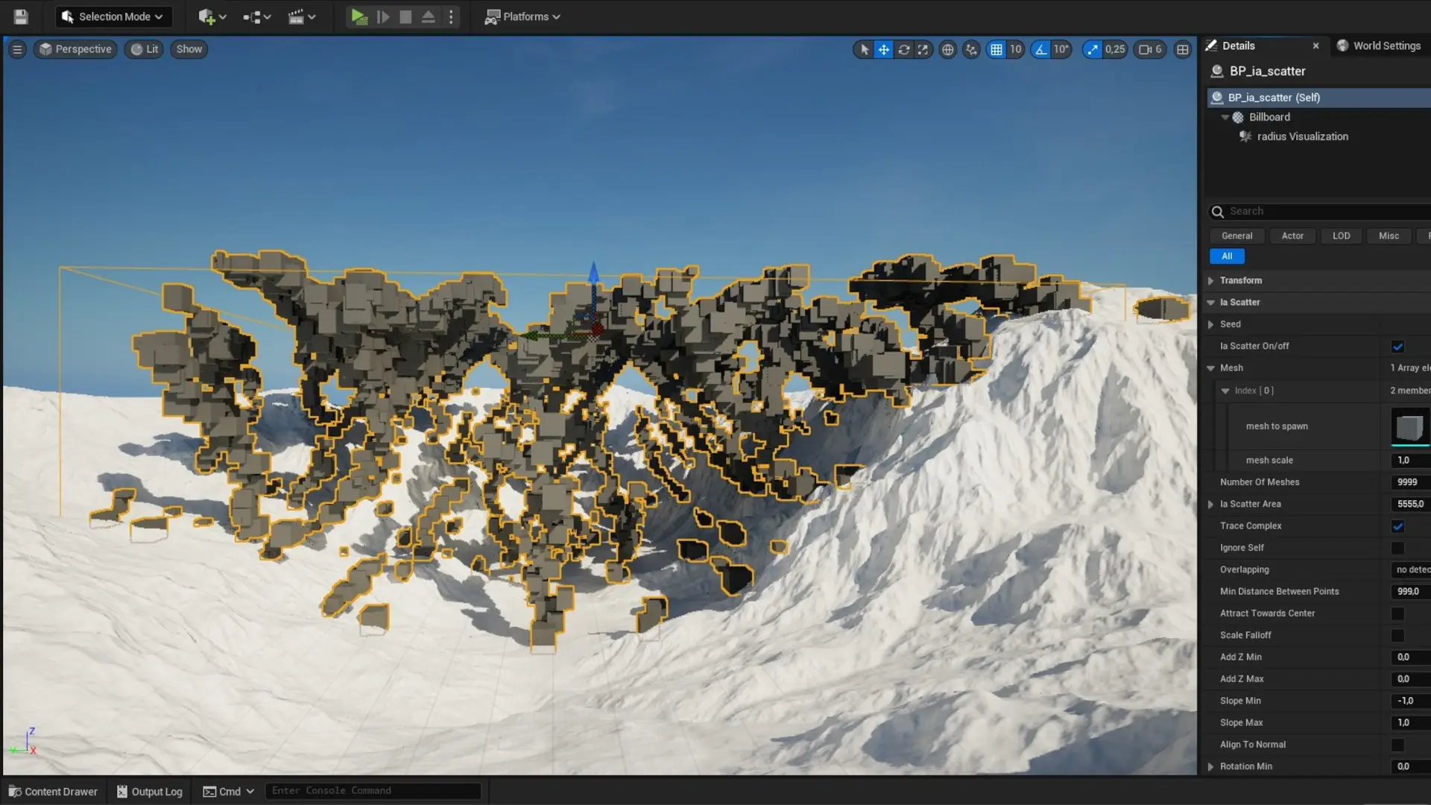1431x805 pixels.
Task: Start Play in Editor with green play button
Action: [x=358, y=16]
